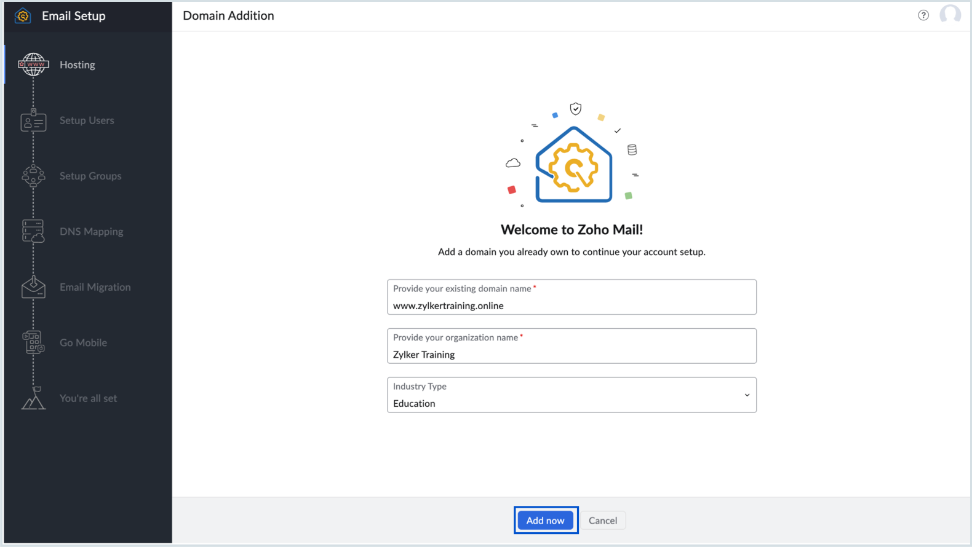The height and width of the screenshot is (547, 972).
Task: Select the DNS Mapping step label
Action: 91,232
